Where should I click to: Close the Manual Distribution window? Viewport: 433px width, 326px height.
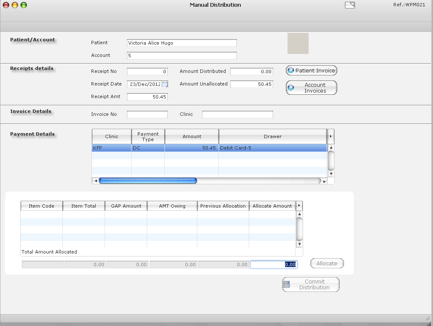coord(6,5)
